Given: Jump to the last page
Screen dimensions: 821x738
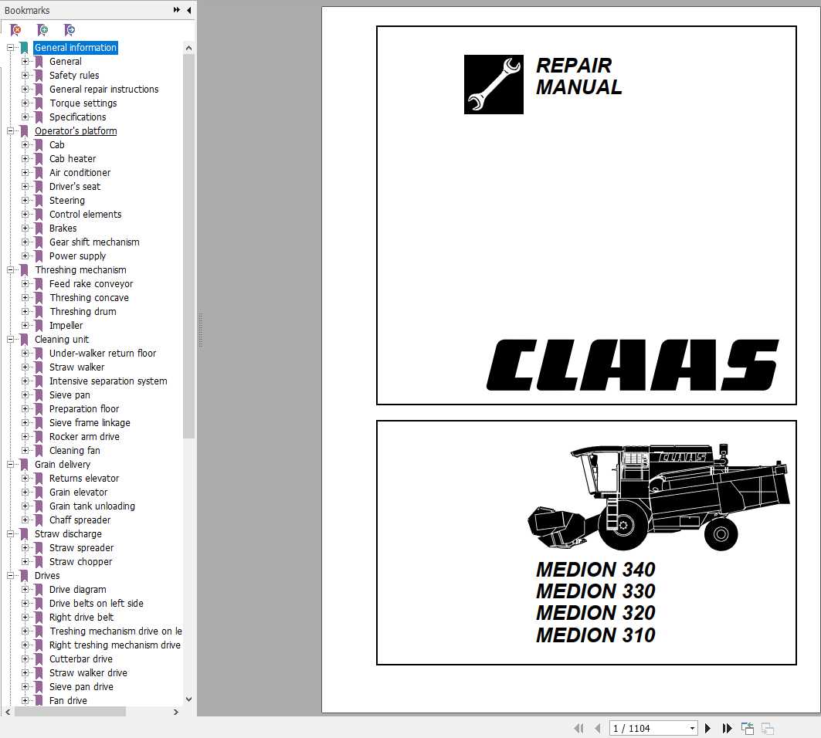Looking at the screenshot, I should tap(727, 728).
